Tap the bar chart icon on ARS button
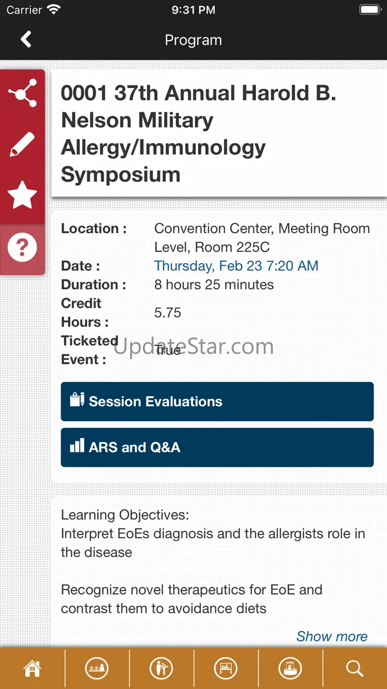This screenshot has width=387, height=689. 77,446
